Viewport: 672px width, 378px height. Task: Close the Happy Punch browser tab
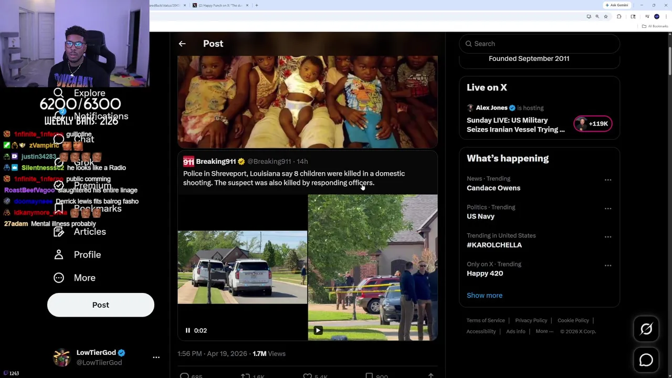[x=246, y=5]
